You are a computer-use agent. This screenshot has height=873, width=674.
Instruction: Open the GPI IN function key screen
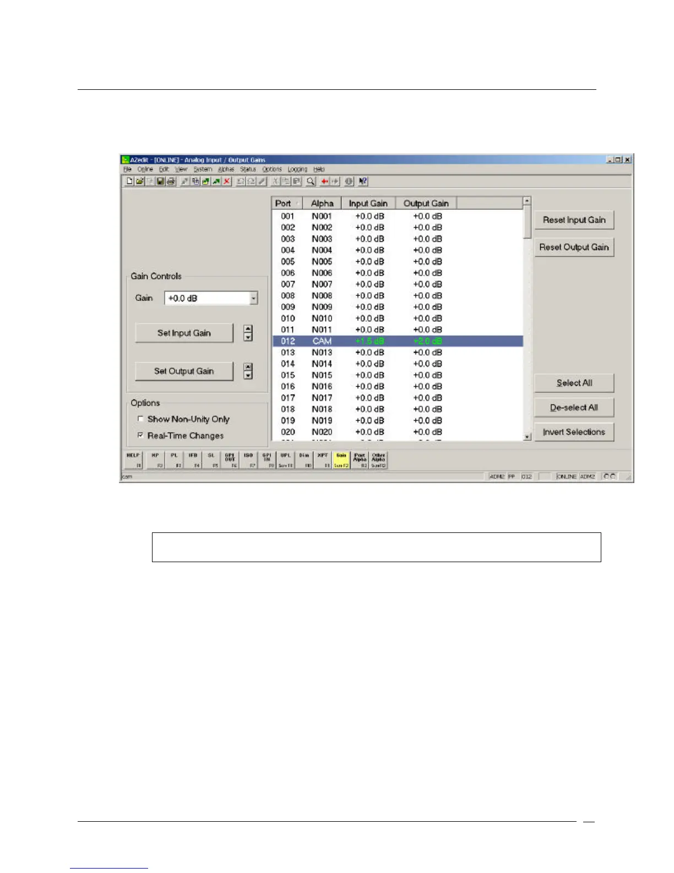tap(267, 460)
